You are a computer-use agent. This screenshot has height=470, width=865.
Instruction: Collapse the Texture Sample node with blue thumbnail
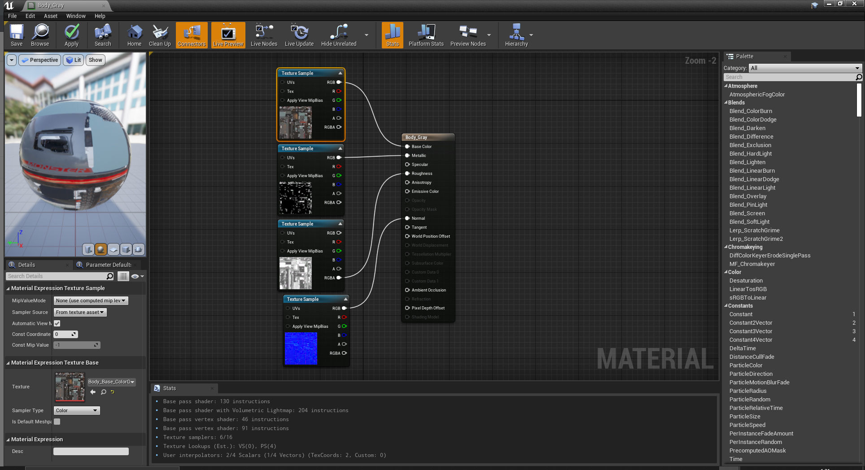click(345, 299)
